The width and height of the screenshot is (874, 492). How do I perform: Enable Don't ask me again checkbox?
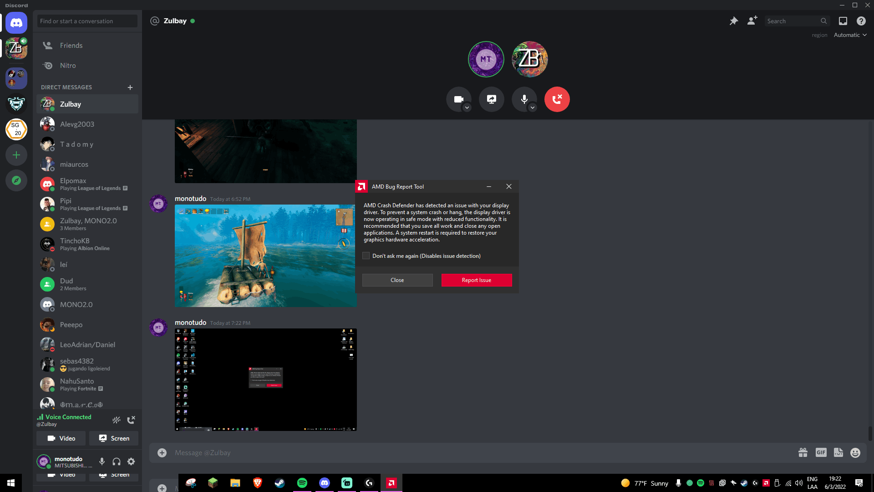coord(365,256)
